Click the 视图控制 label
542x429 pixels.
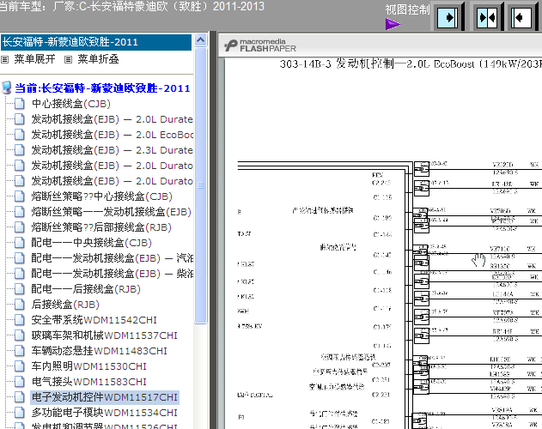[x=407, y=9]
